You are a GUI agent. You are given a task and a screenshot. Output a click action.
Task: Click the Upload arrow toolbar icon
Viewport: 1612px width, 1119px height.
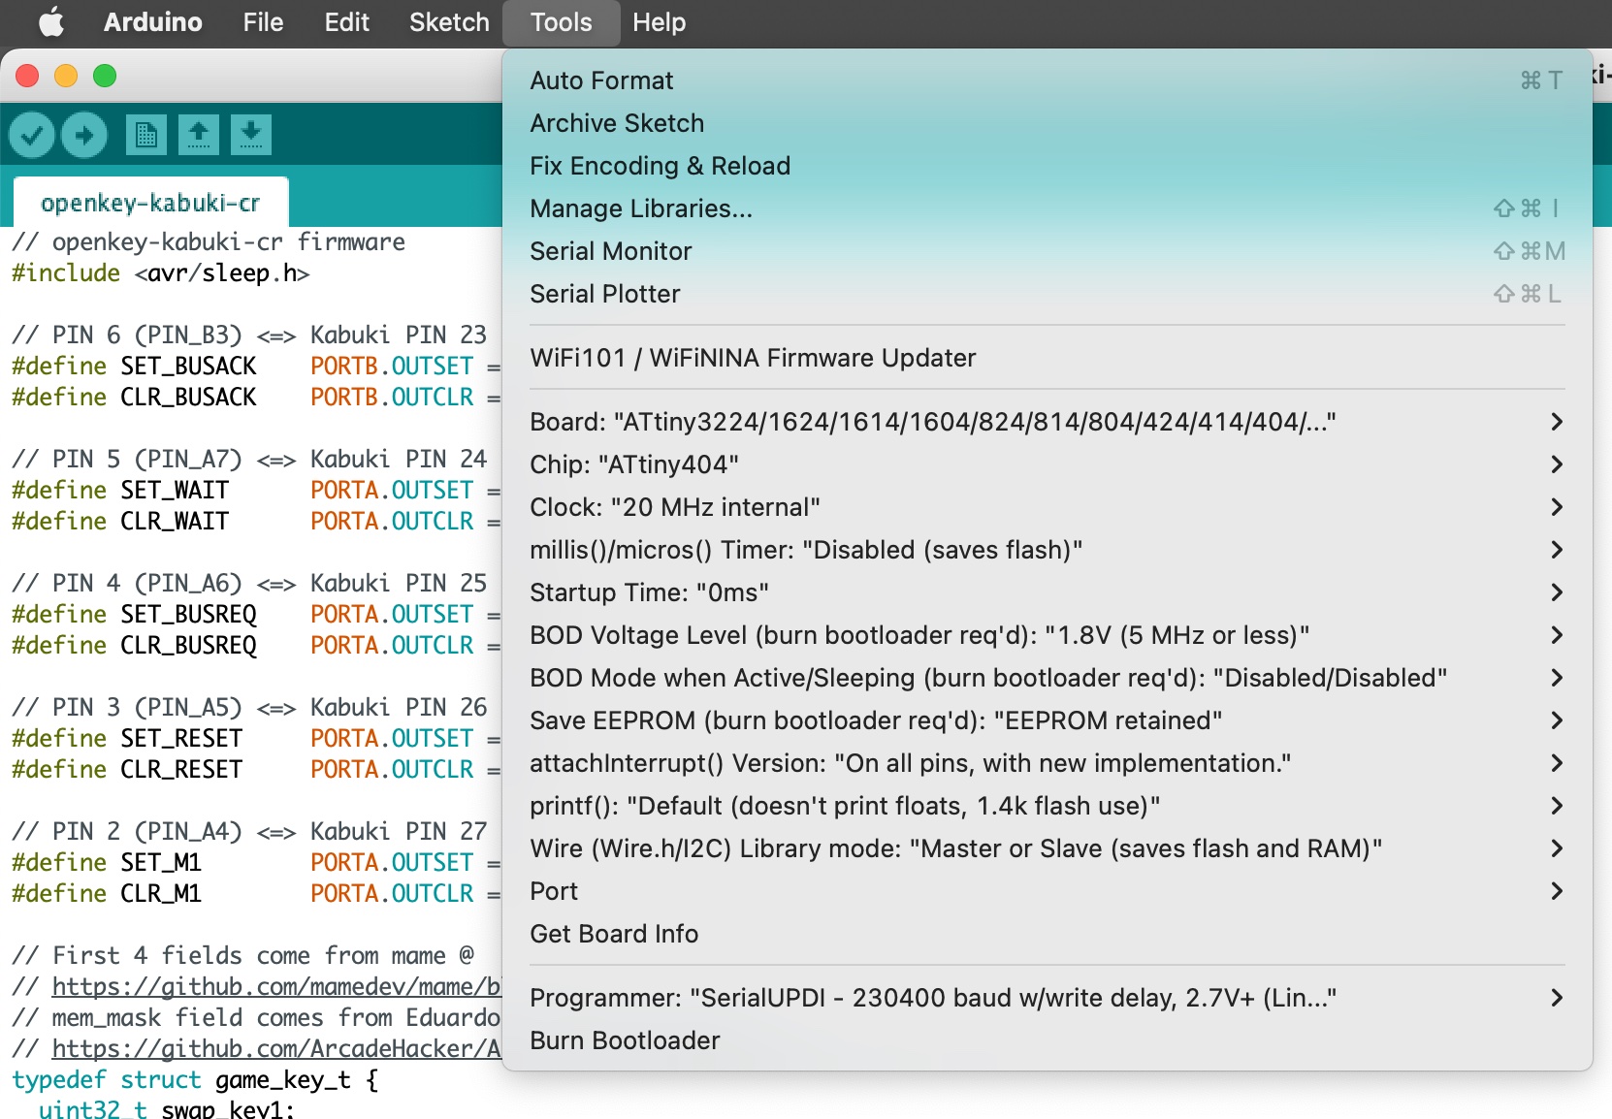[84, 135]
